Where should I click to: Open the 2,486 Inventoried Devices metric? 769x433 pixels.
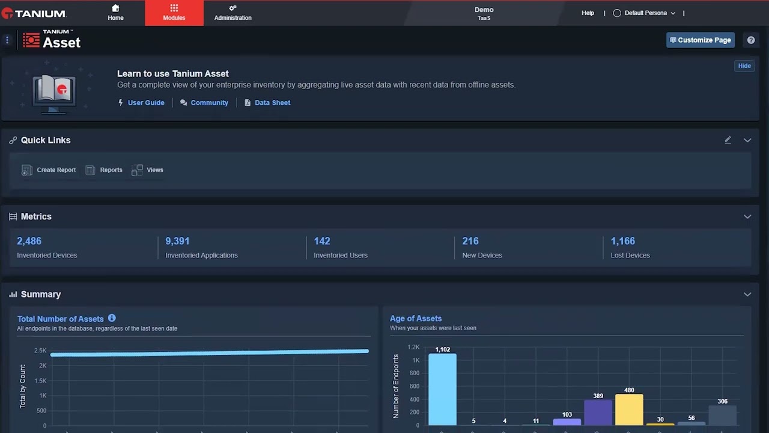[29, 241]
